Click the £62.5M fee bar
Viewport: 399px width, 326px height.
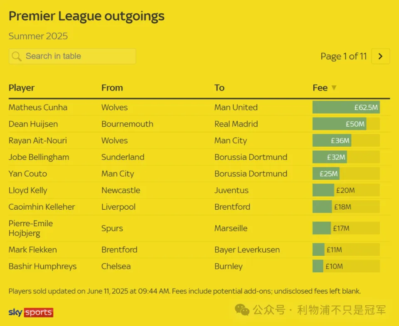346,107
